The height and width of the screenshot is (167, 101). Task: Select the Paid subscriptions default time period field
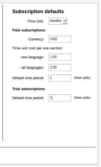(60, 78)
